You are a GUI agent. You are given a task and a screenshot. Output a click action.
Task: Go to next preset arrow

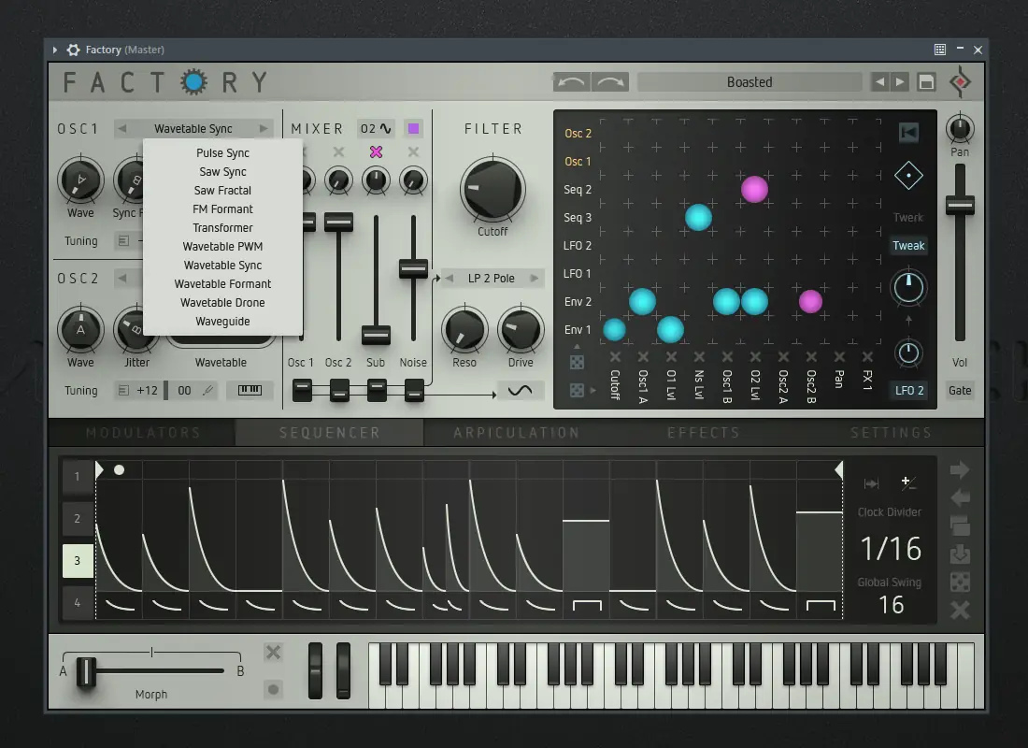(x=900, y=82)
